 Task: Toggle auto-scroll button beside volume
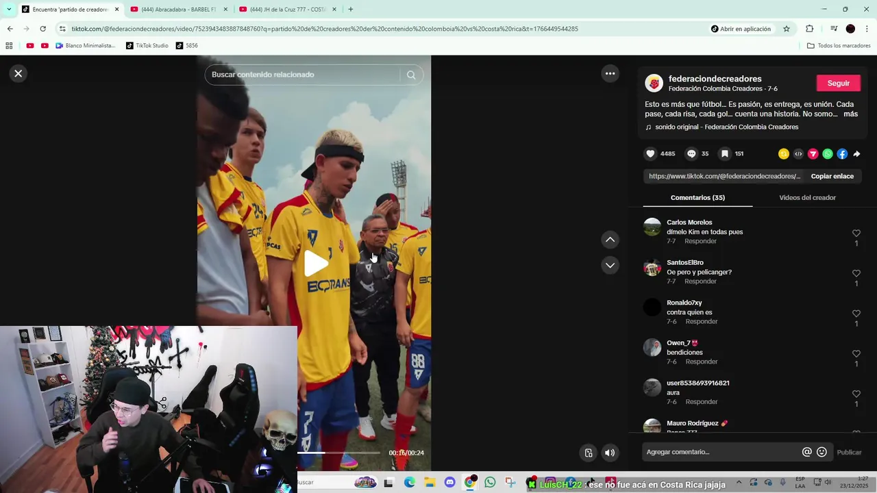[x=589, y=453]
